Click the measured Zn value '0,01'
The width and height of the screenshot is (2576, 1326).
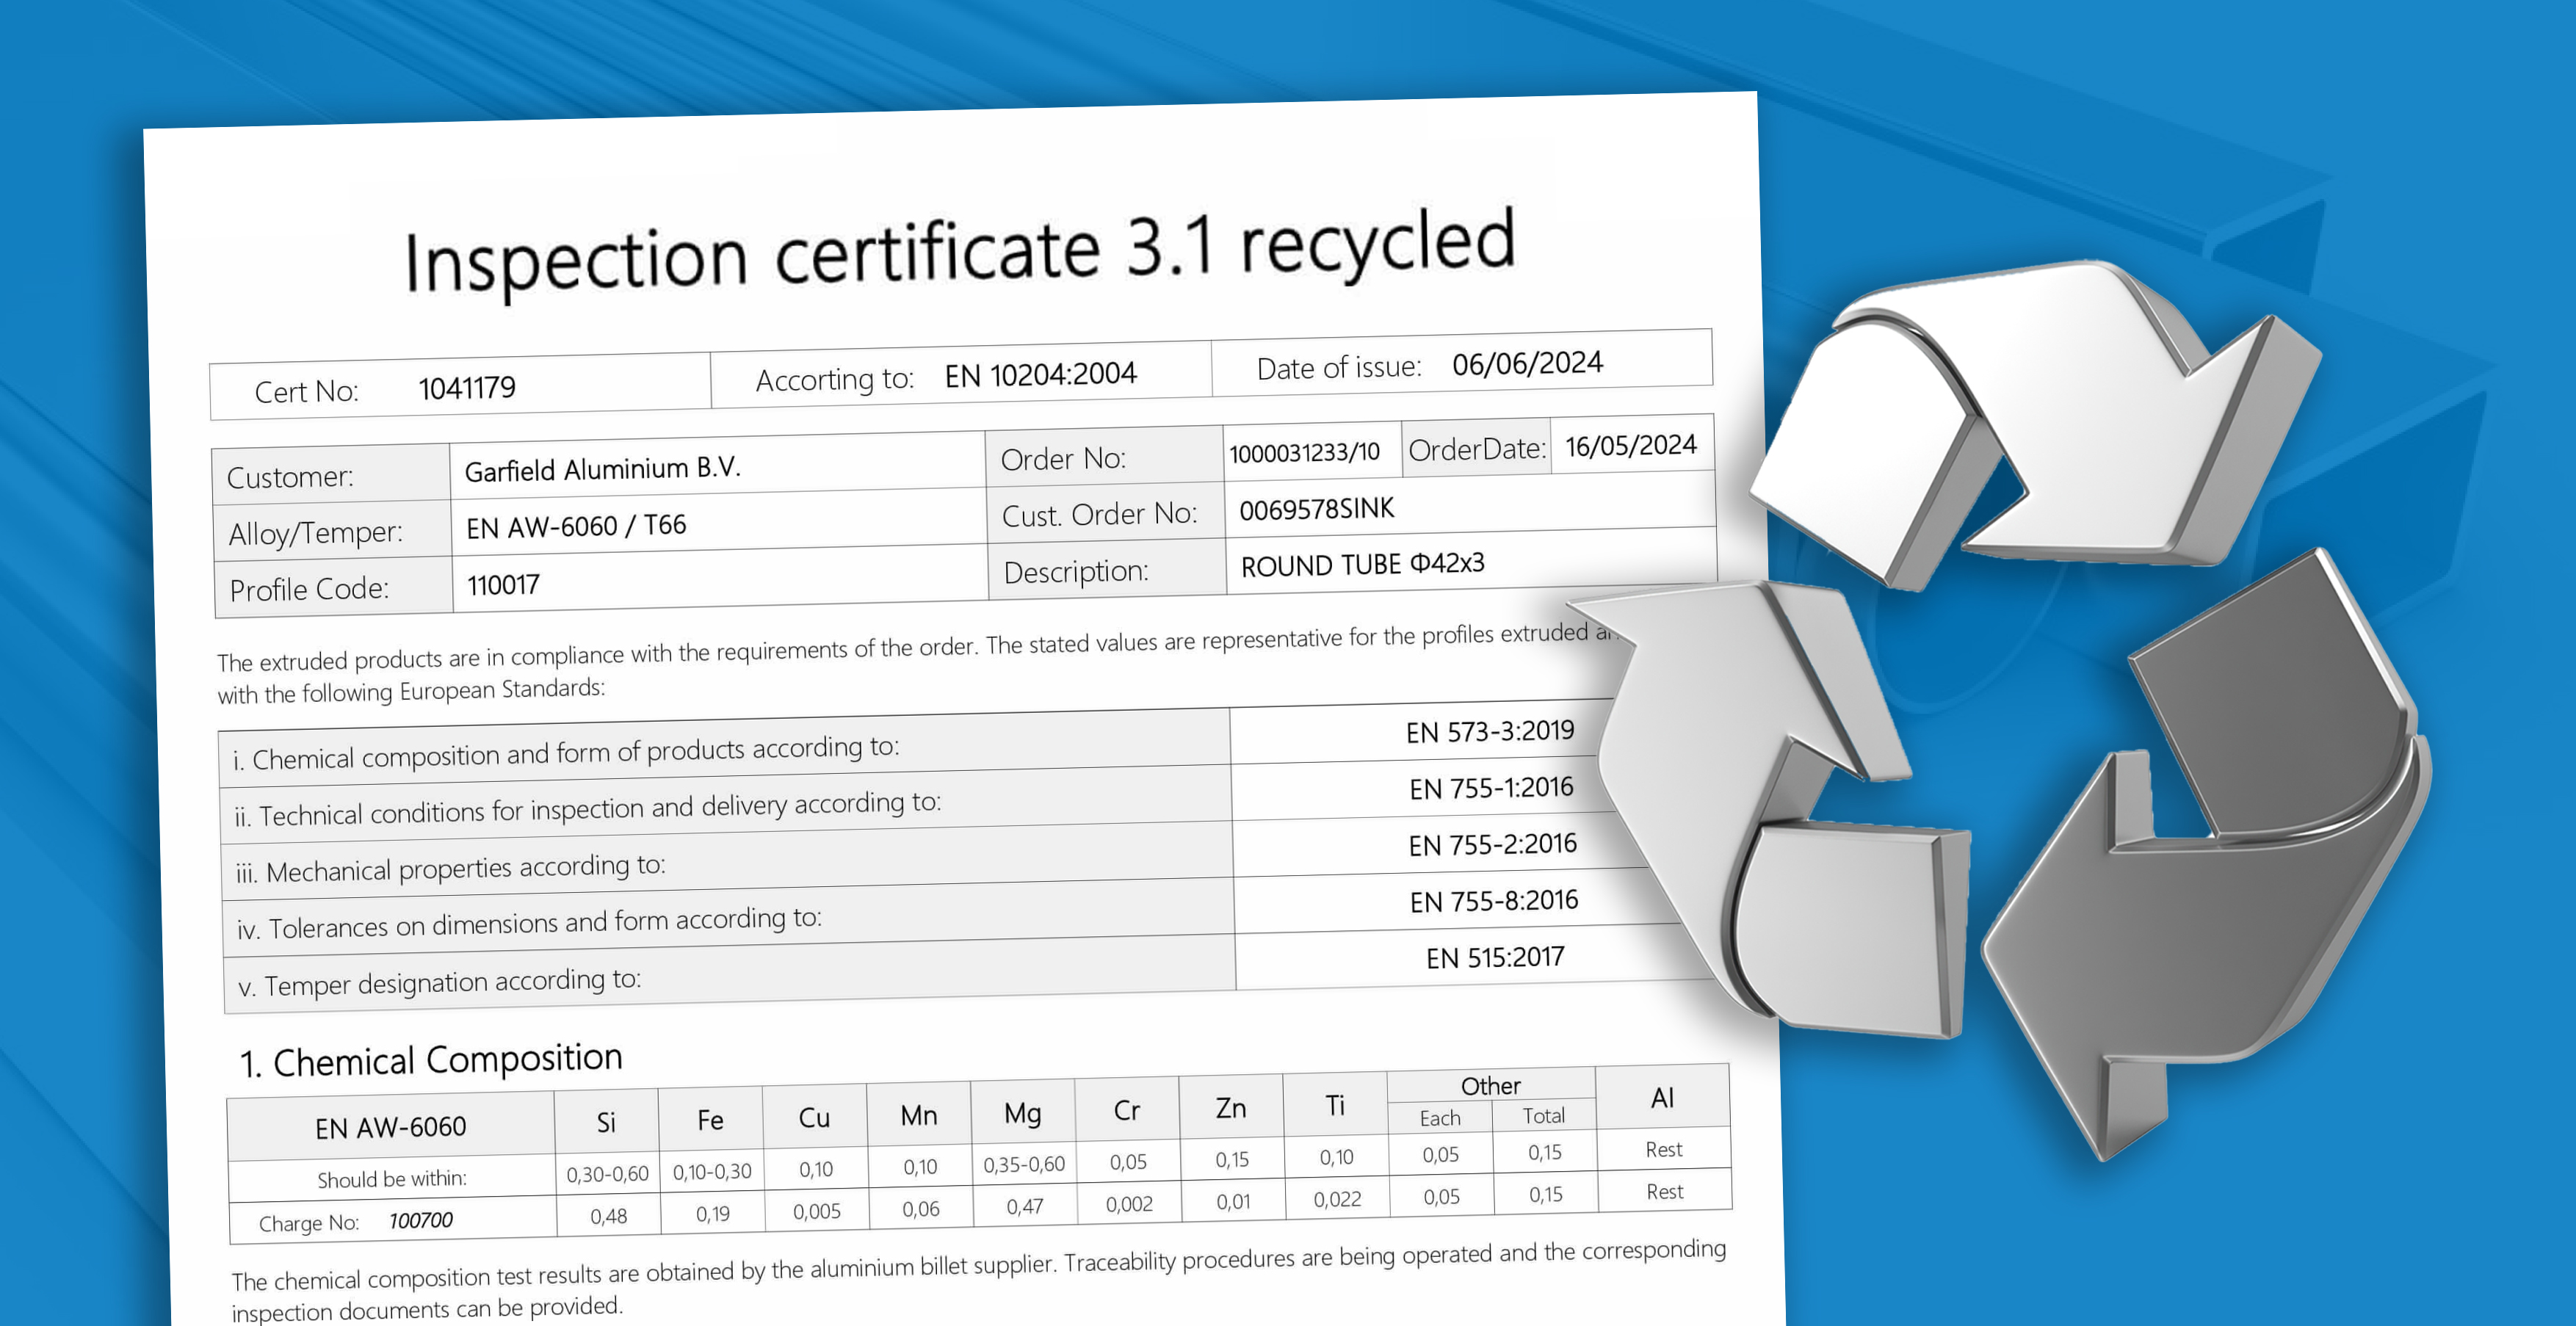1233,1201
